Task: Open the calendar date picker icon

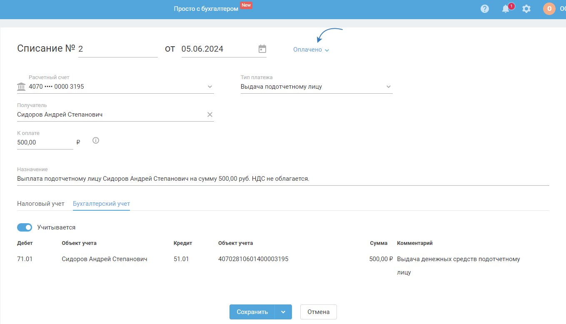Action: 262,49
